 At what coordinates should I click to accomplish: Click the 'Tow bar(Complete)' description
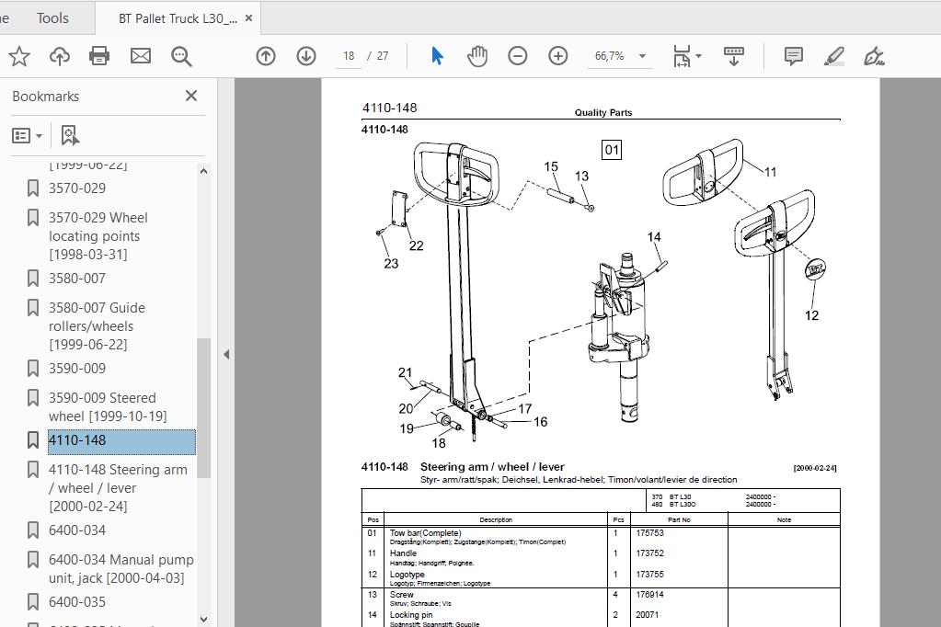(426, 533)
